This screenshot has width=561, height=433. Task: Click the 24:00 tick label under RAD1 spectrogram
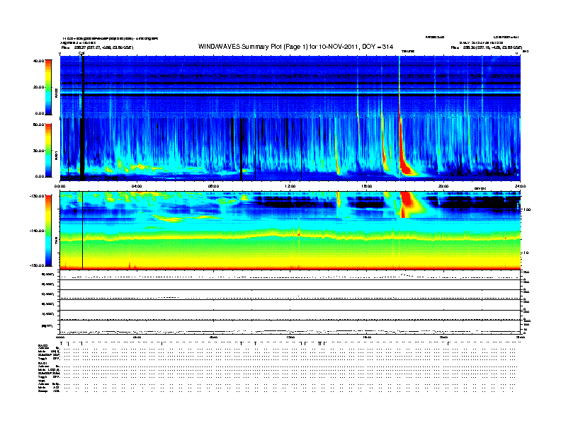pos(520,186)
